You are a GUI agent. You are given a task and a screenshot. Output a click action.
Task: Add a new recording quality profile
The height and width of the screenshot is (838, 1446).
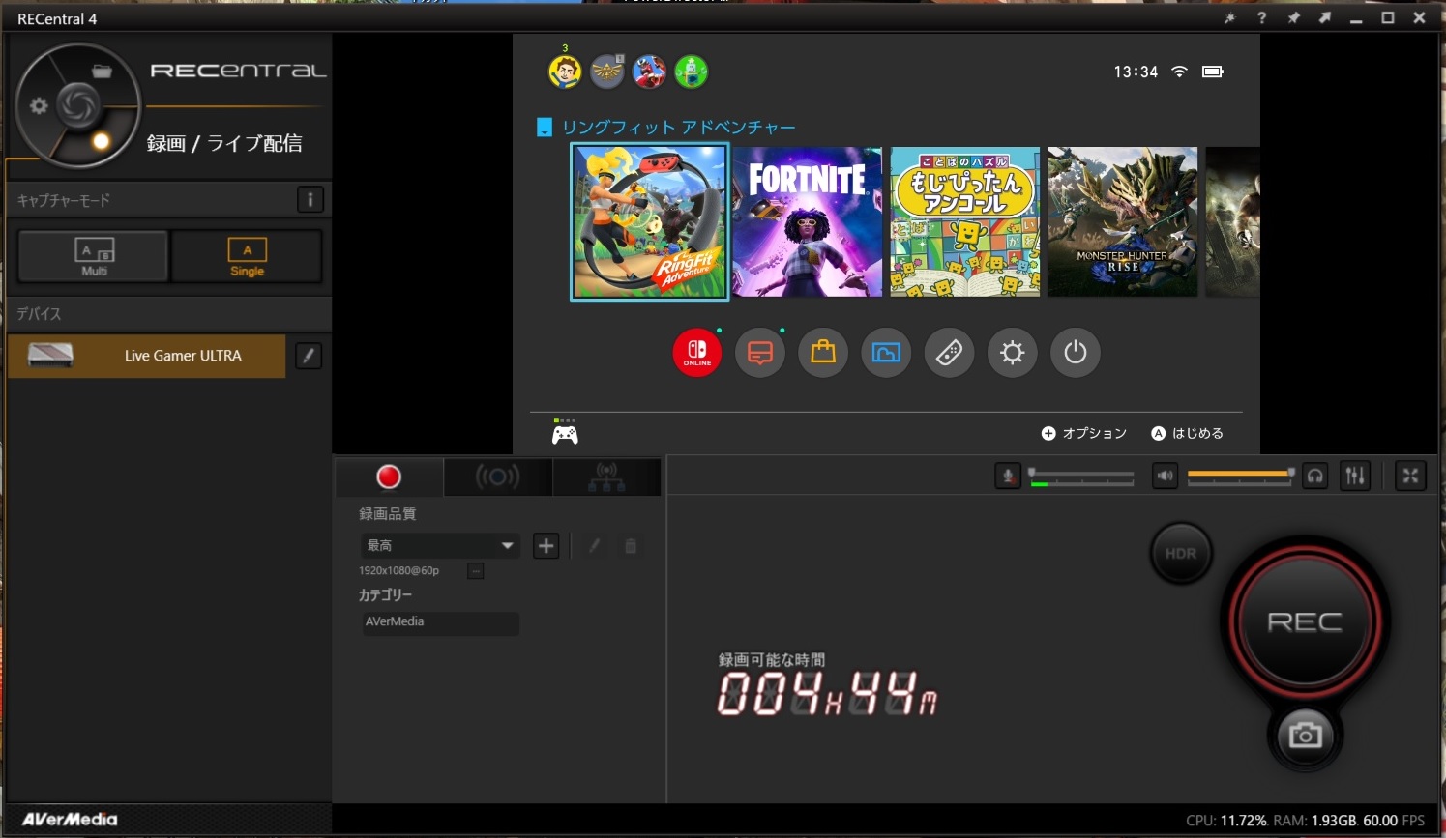pos(546,546)
